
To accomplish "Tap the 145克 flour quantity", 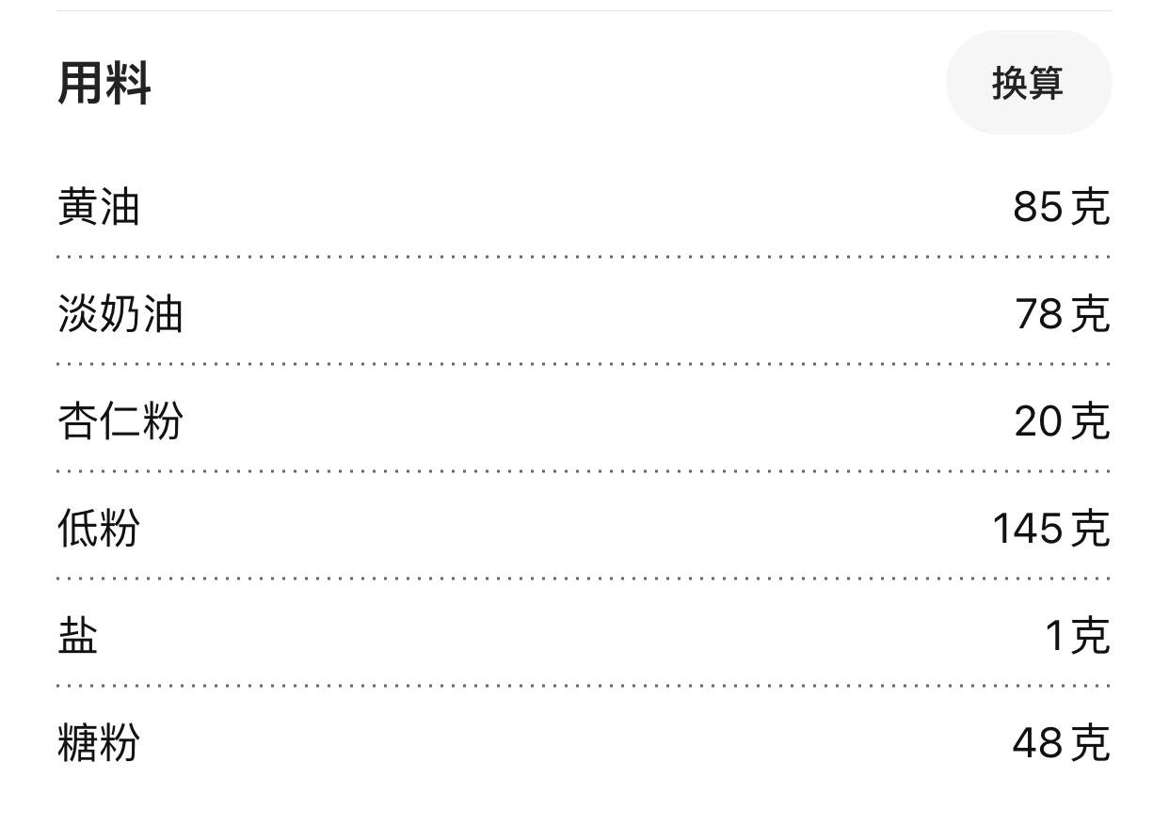I will click(x=1052, y=529).
